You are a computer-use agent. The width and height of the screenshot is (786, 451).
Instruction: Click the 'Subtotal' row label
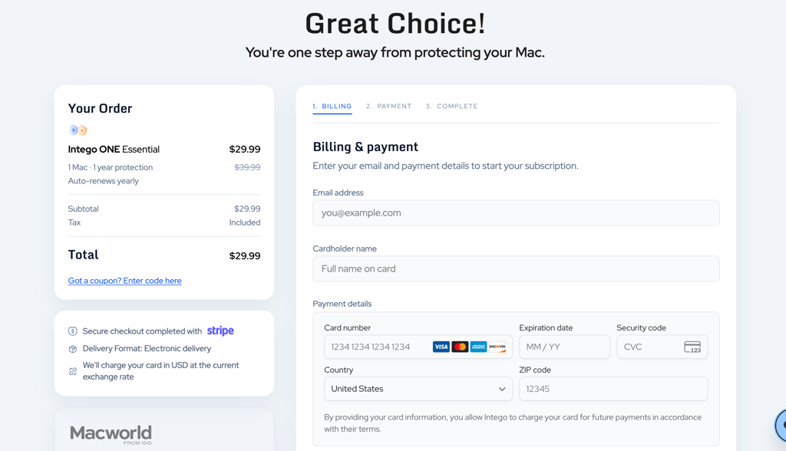tap(83, 209)
